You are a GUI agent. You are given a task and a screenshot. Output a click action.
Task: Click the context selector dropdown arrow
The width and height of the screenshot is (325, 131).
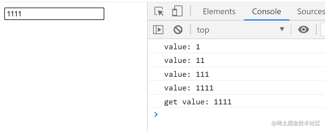pos(282,29)
